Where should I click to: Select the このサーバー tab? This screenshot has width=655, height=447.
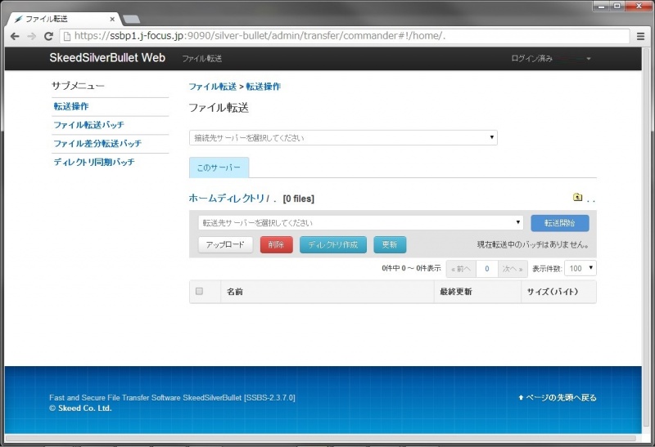[219, 168]
